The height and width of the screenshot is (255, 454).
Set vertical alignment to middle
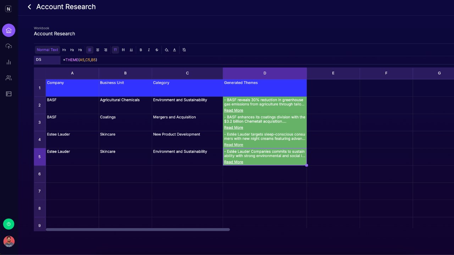[123, 50]
